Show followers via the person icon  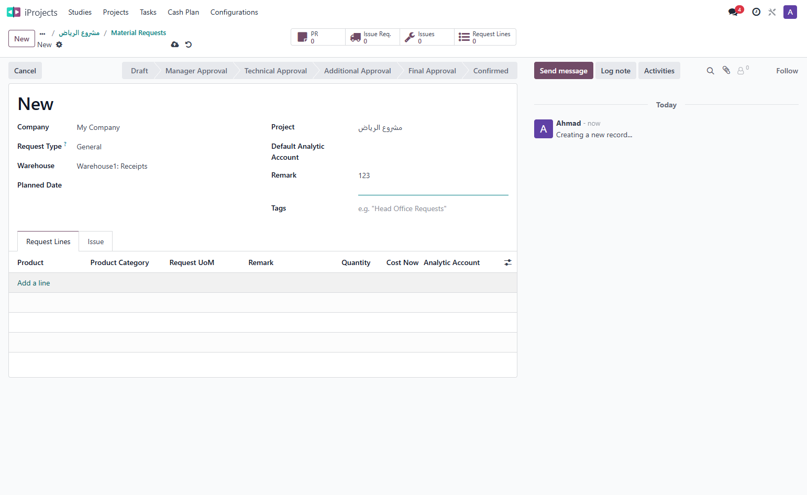click(x=742, y=70)
